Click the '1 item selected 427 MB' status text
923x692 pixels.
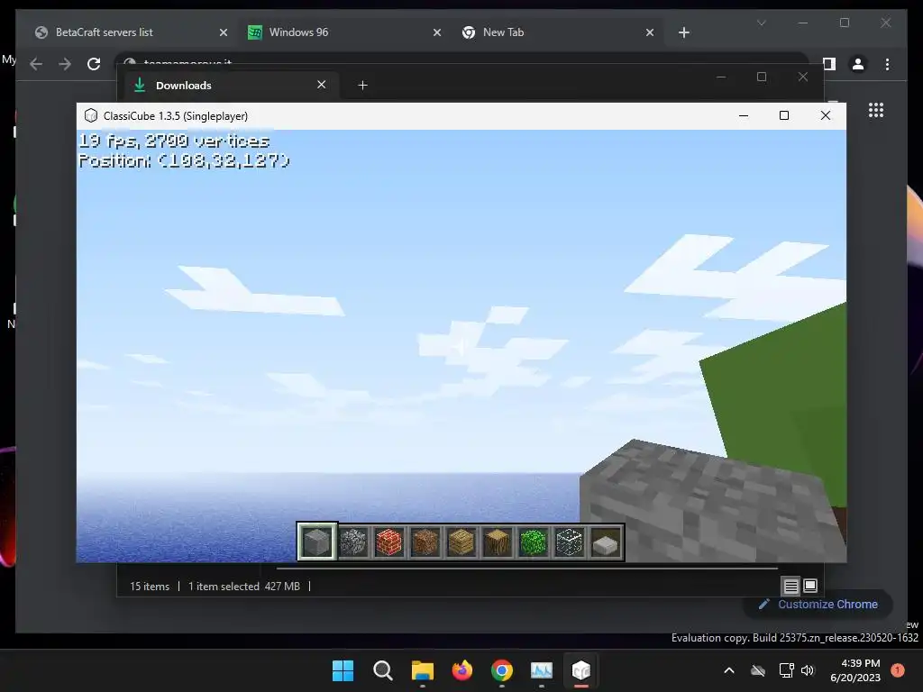click(244, 586)
